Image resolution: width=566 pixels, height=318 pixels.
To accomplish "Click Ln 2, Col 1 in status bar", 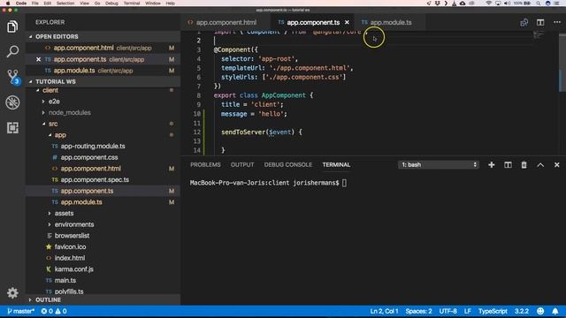I will click(x=384, y=311).
